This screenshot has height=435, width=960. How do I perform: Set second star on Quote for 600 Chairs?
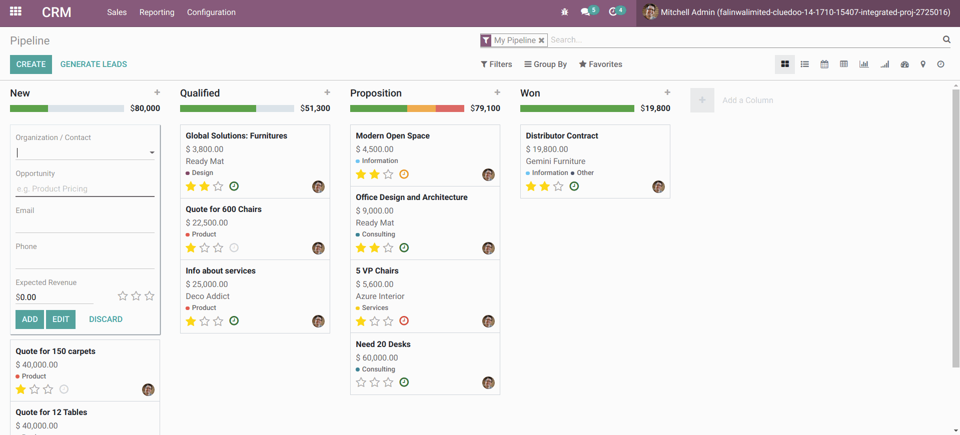click(205, 247)
